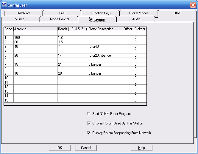Open the Winkey tab
Image resolution: width=198 pixels, height=154 pixels.
pyautogui.click(x=21, y=19)
